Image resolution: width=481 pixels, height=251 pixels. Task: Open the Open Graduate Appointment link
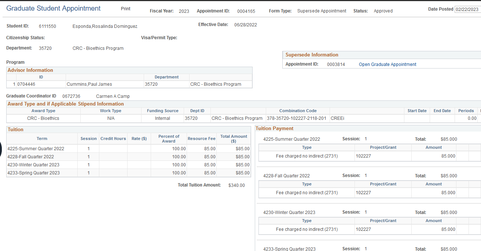coord(388,64)
